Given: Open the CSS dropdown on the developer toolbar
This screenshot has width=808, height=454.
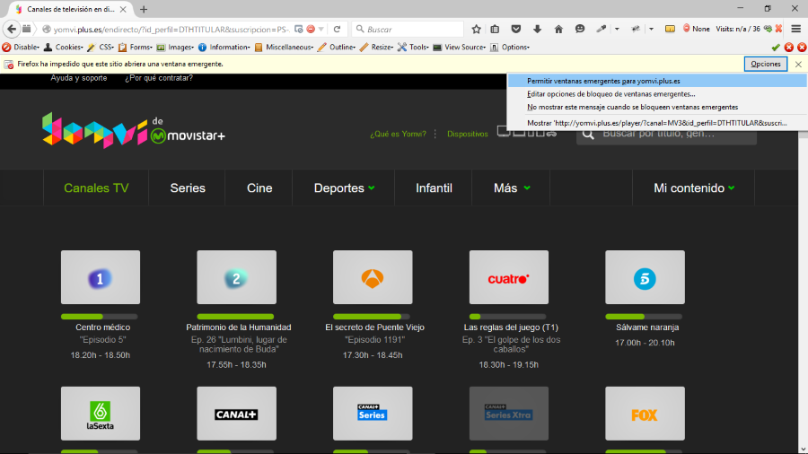Looking at the screenshot, I should pos(101,48).
